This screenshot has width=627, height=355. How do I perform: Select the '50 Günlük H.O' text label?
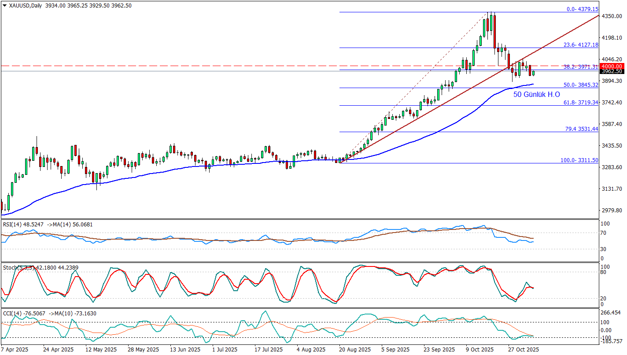coord(536,94)
